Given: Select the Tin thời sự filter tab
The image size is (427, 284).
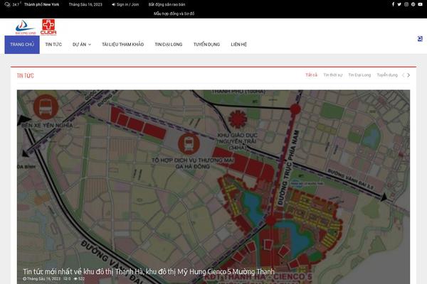Looking at the screenshot, I should 332,75.
